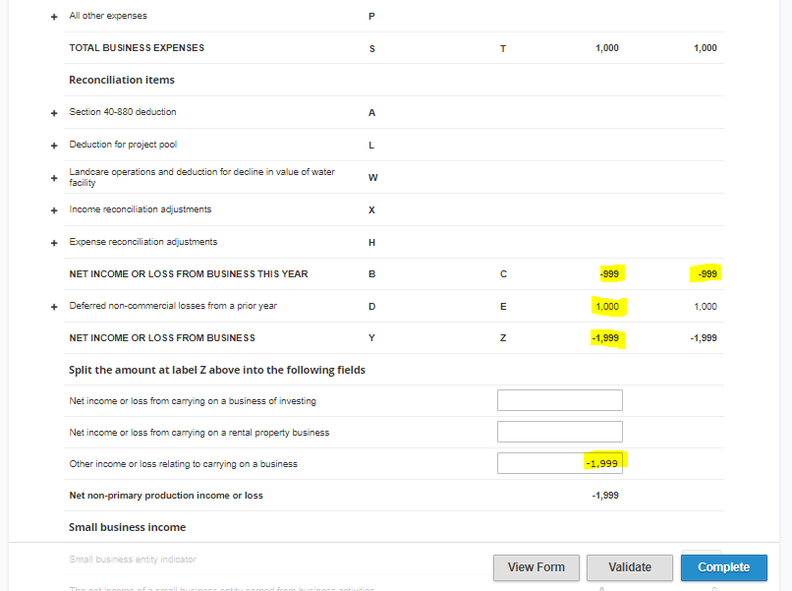
Task: Edit Other income or loss business field
Action: pyautogui.click(x=560, y=463)
